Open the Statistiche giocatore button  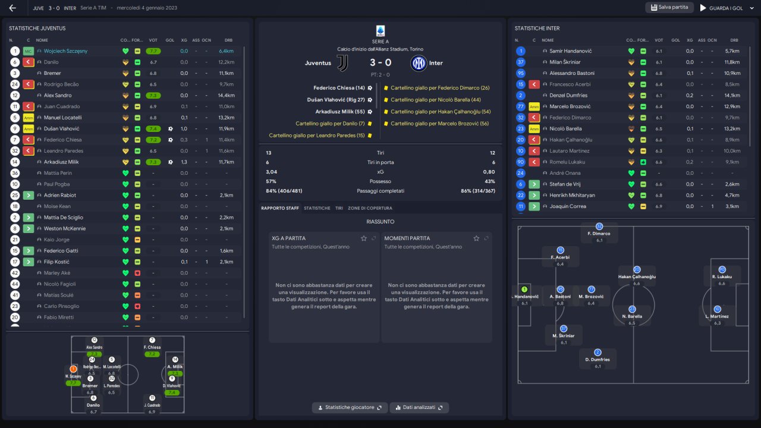(x=350, y=408)
